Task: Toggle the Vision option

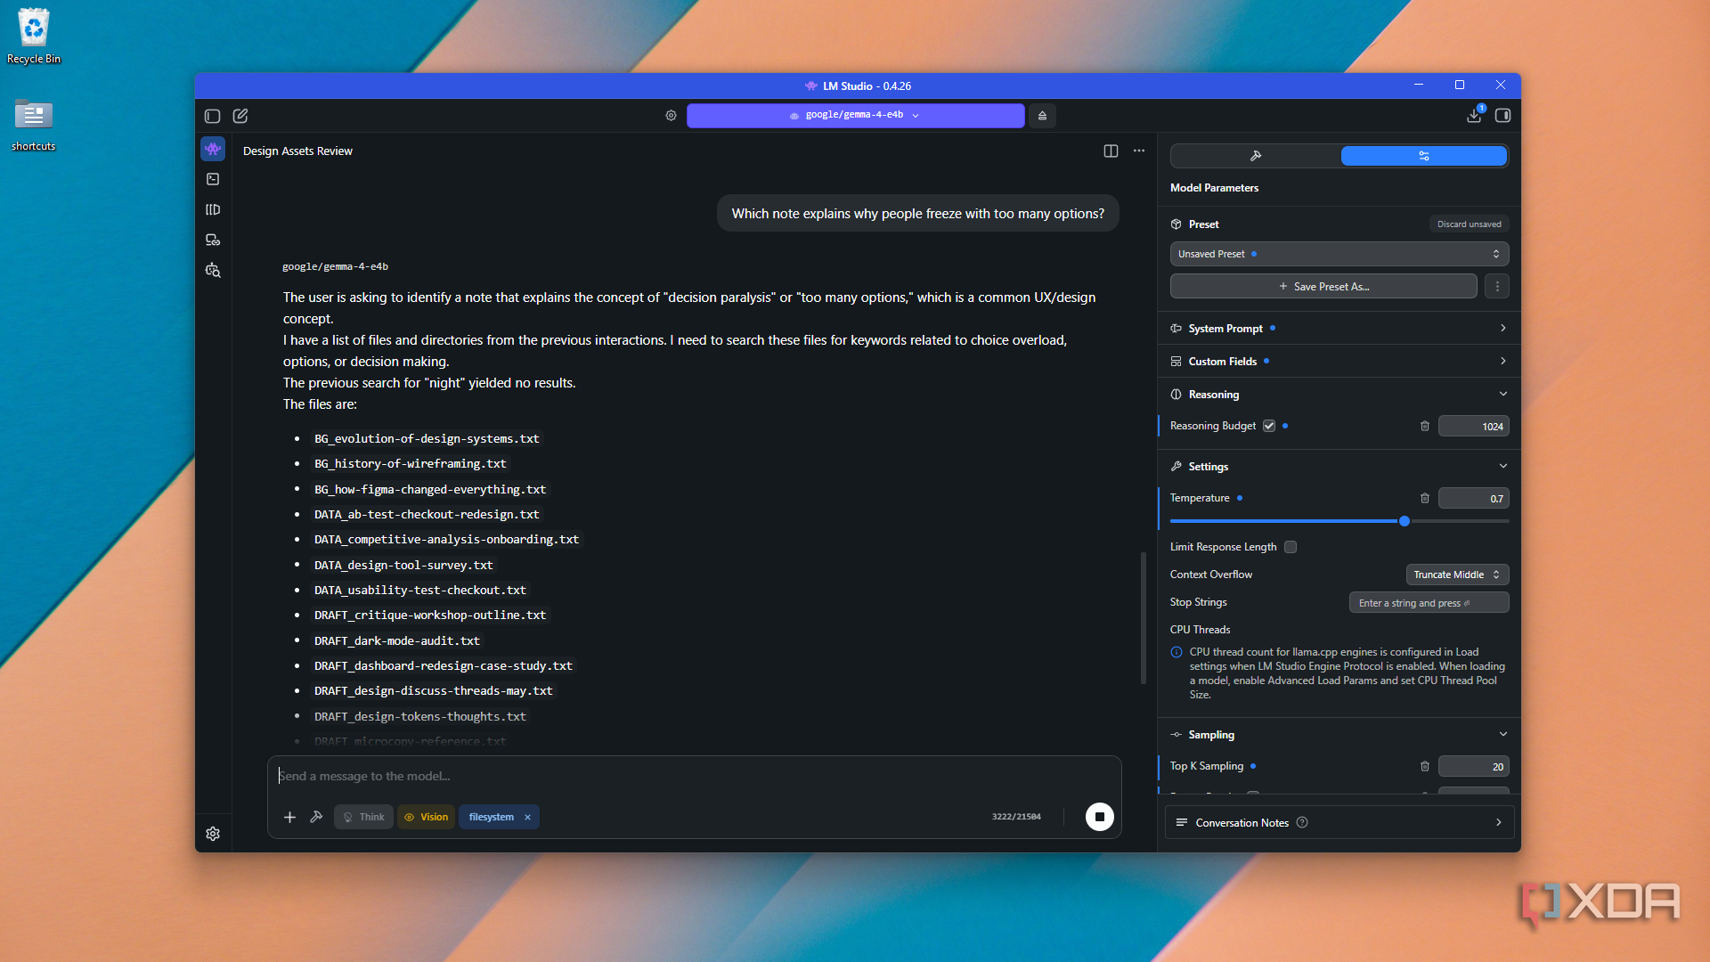Action: [426, 817]
